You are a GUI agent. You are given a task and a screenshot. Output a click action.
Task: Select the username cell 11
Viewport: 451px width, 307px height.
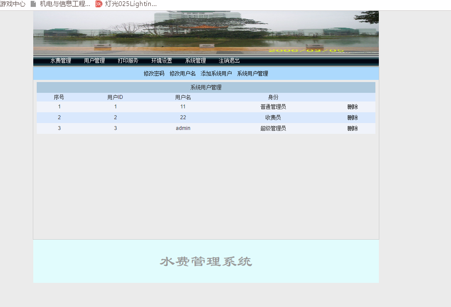coord(183,107)
